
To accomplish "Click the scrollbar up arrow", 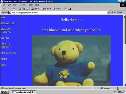I will coord(124,17).
